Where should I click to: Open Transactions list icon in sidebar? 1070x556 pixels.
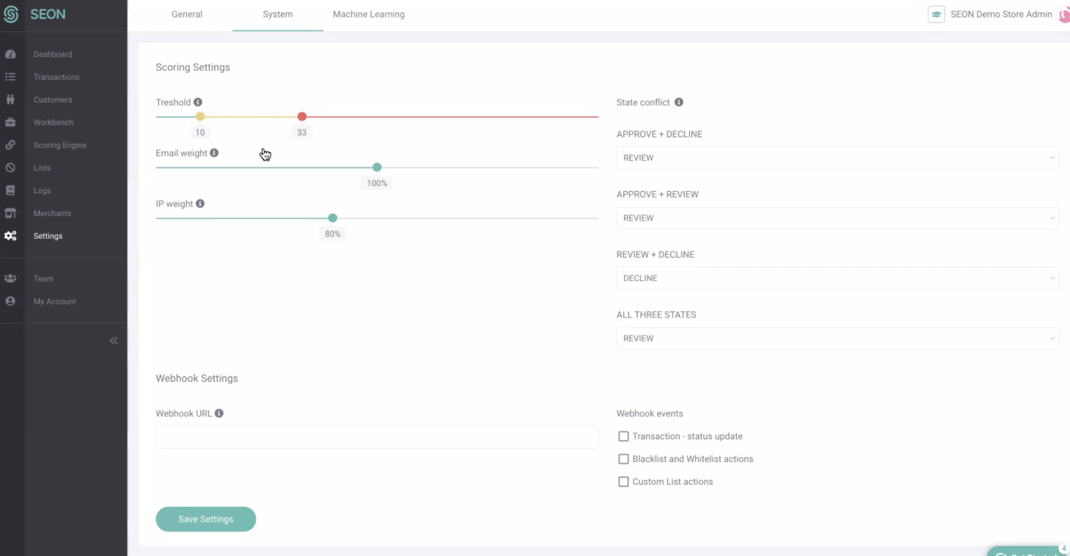pos(10,77)
